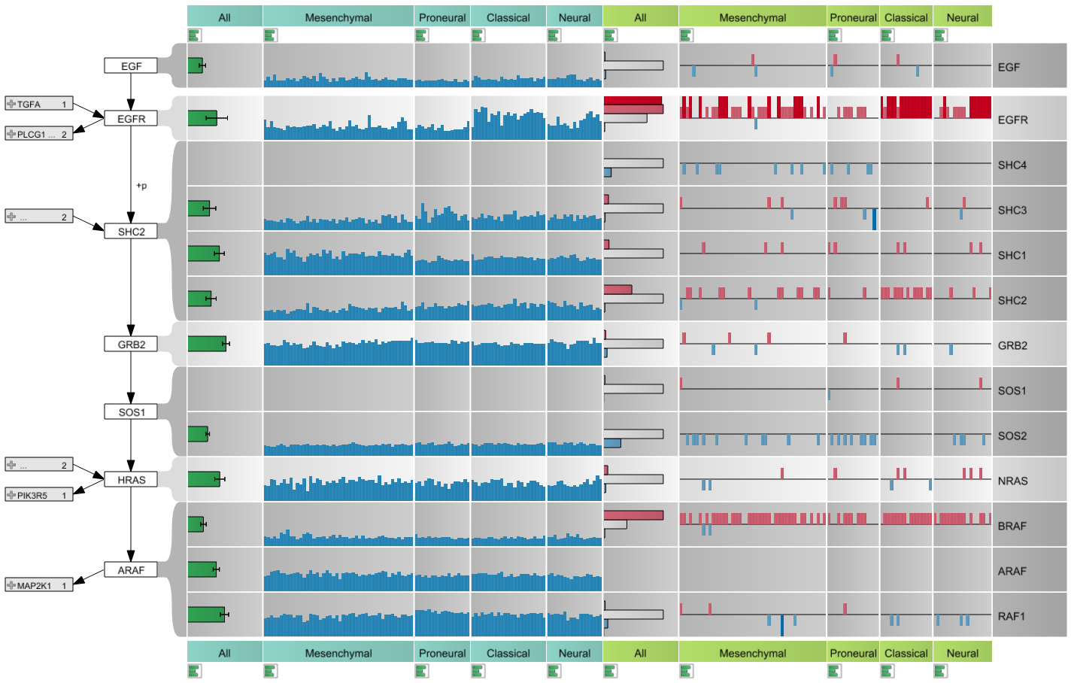Click the green bars icon under top teal Proneural header

click(421, 35)
